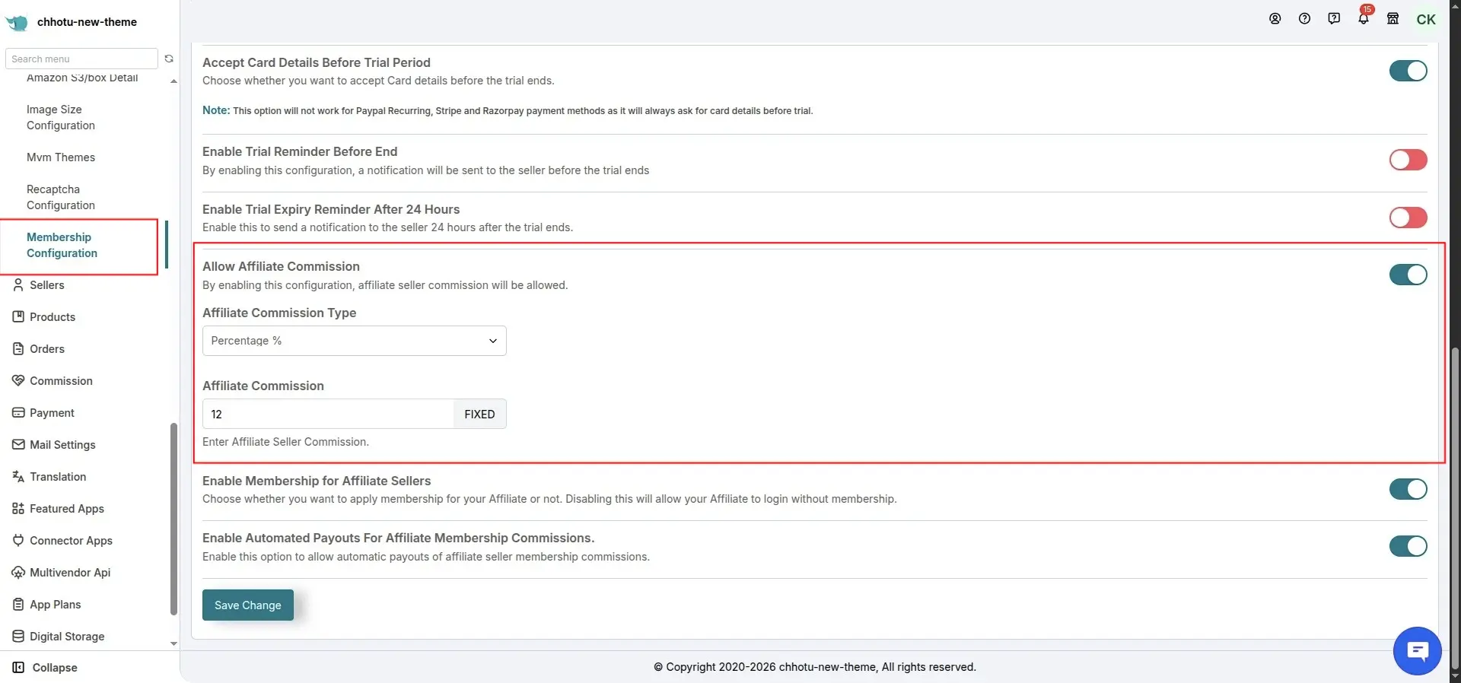Open the CK account avatar
Image resolution: width=1461 pixels, height=683 pixels.
(x=1426, y=20)
